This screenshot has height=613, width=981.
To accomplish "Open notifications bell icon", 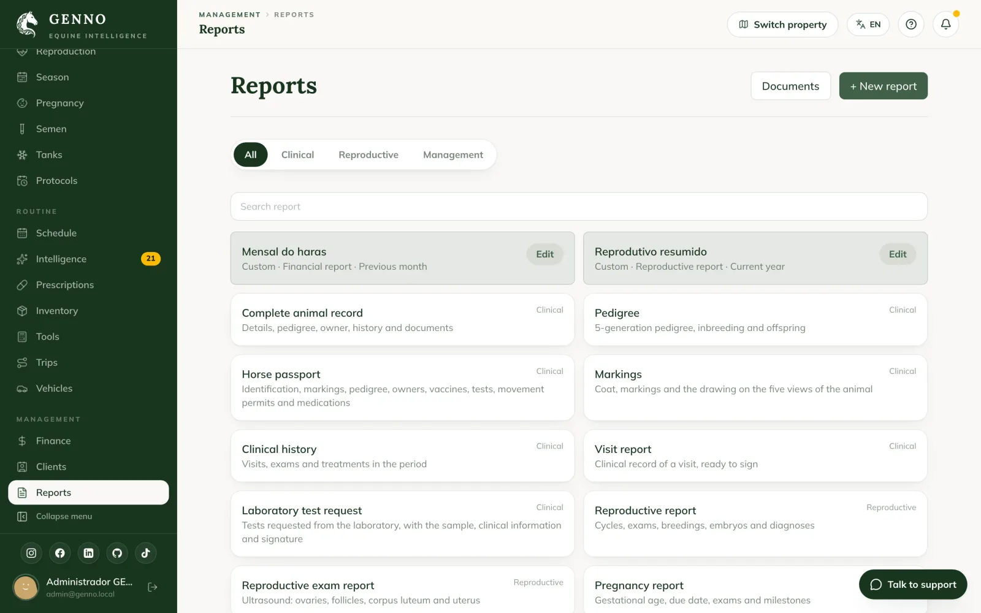I will point(946,25).
